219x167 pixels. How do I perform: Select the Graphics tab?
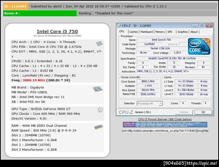click(182, 32)
